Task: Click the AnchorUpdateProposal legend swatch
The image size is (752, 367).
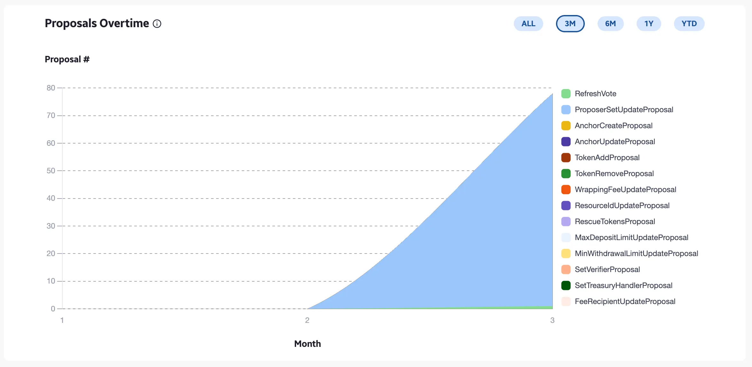Action: tap(566, 142)
